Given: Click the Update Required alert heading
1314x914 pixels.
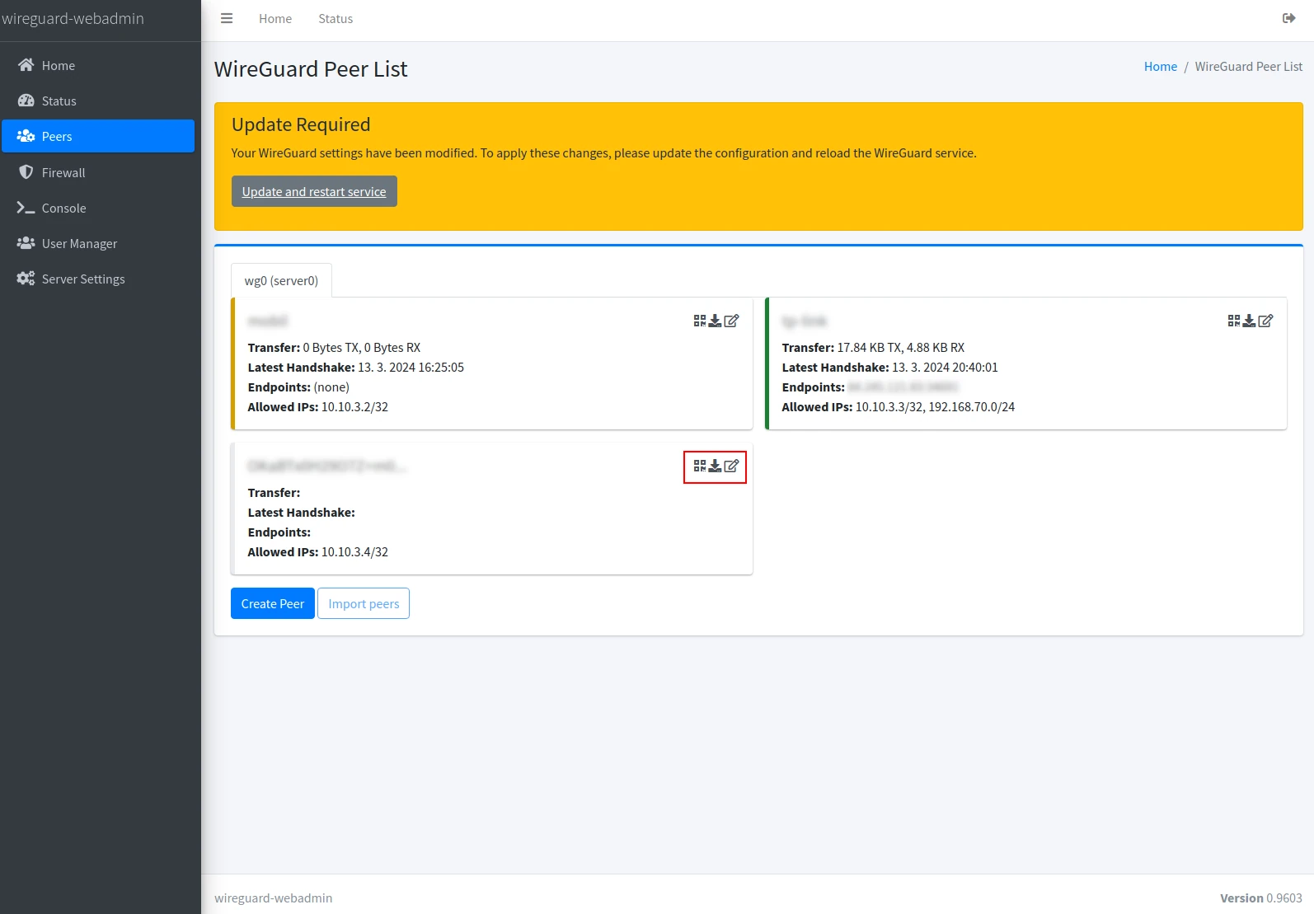Looking at the screenshot, I should [301, 124].
